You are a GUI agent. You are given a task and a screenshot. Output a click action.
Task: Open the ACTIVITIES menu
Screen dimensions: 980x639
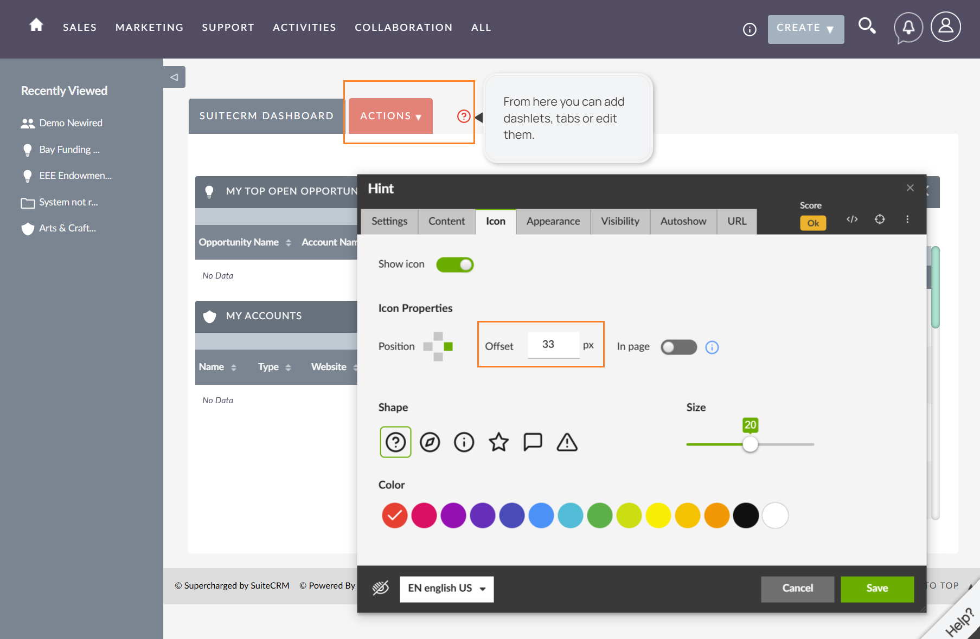305,28
